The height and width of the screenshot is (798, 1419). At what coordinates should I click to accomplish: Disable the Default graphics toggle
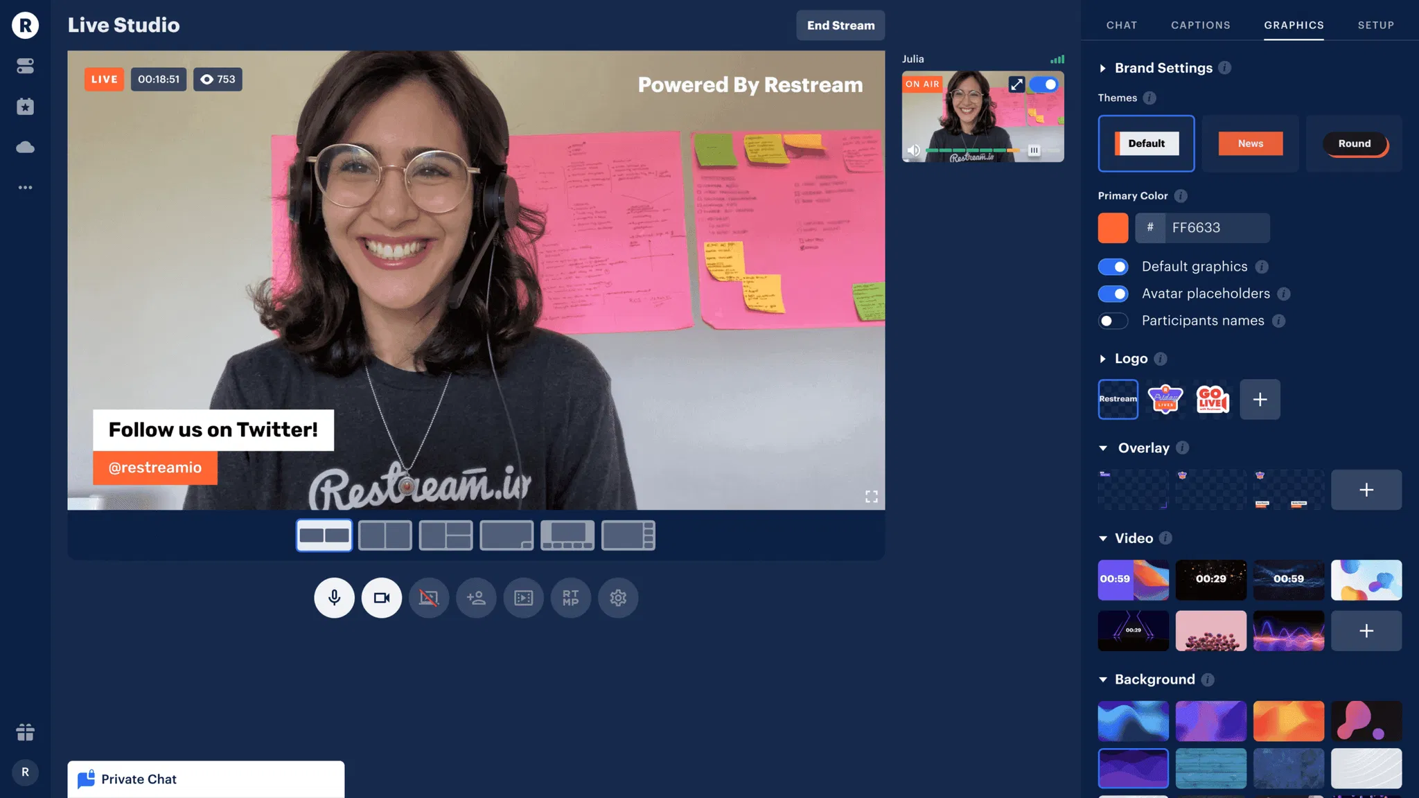(1113, 267)
